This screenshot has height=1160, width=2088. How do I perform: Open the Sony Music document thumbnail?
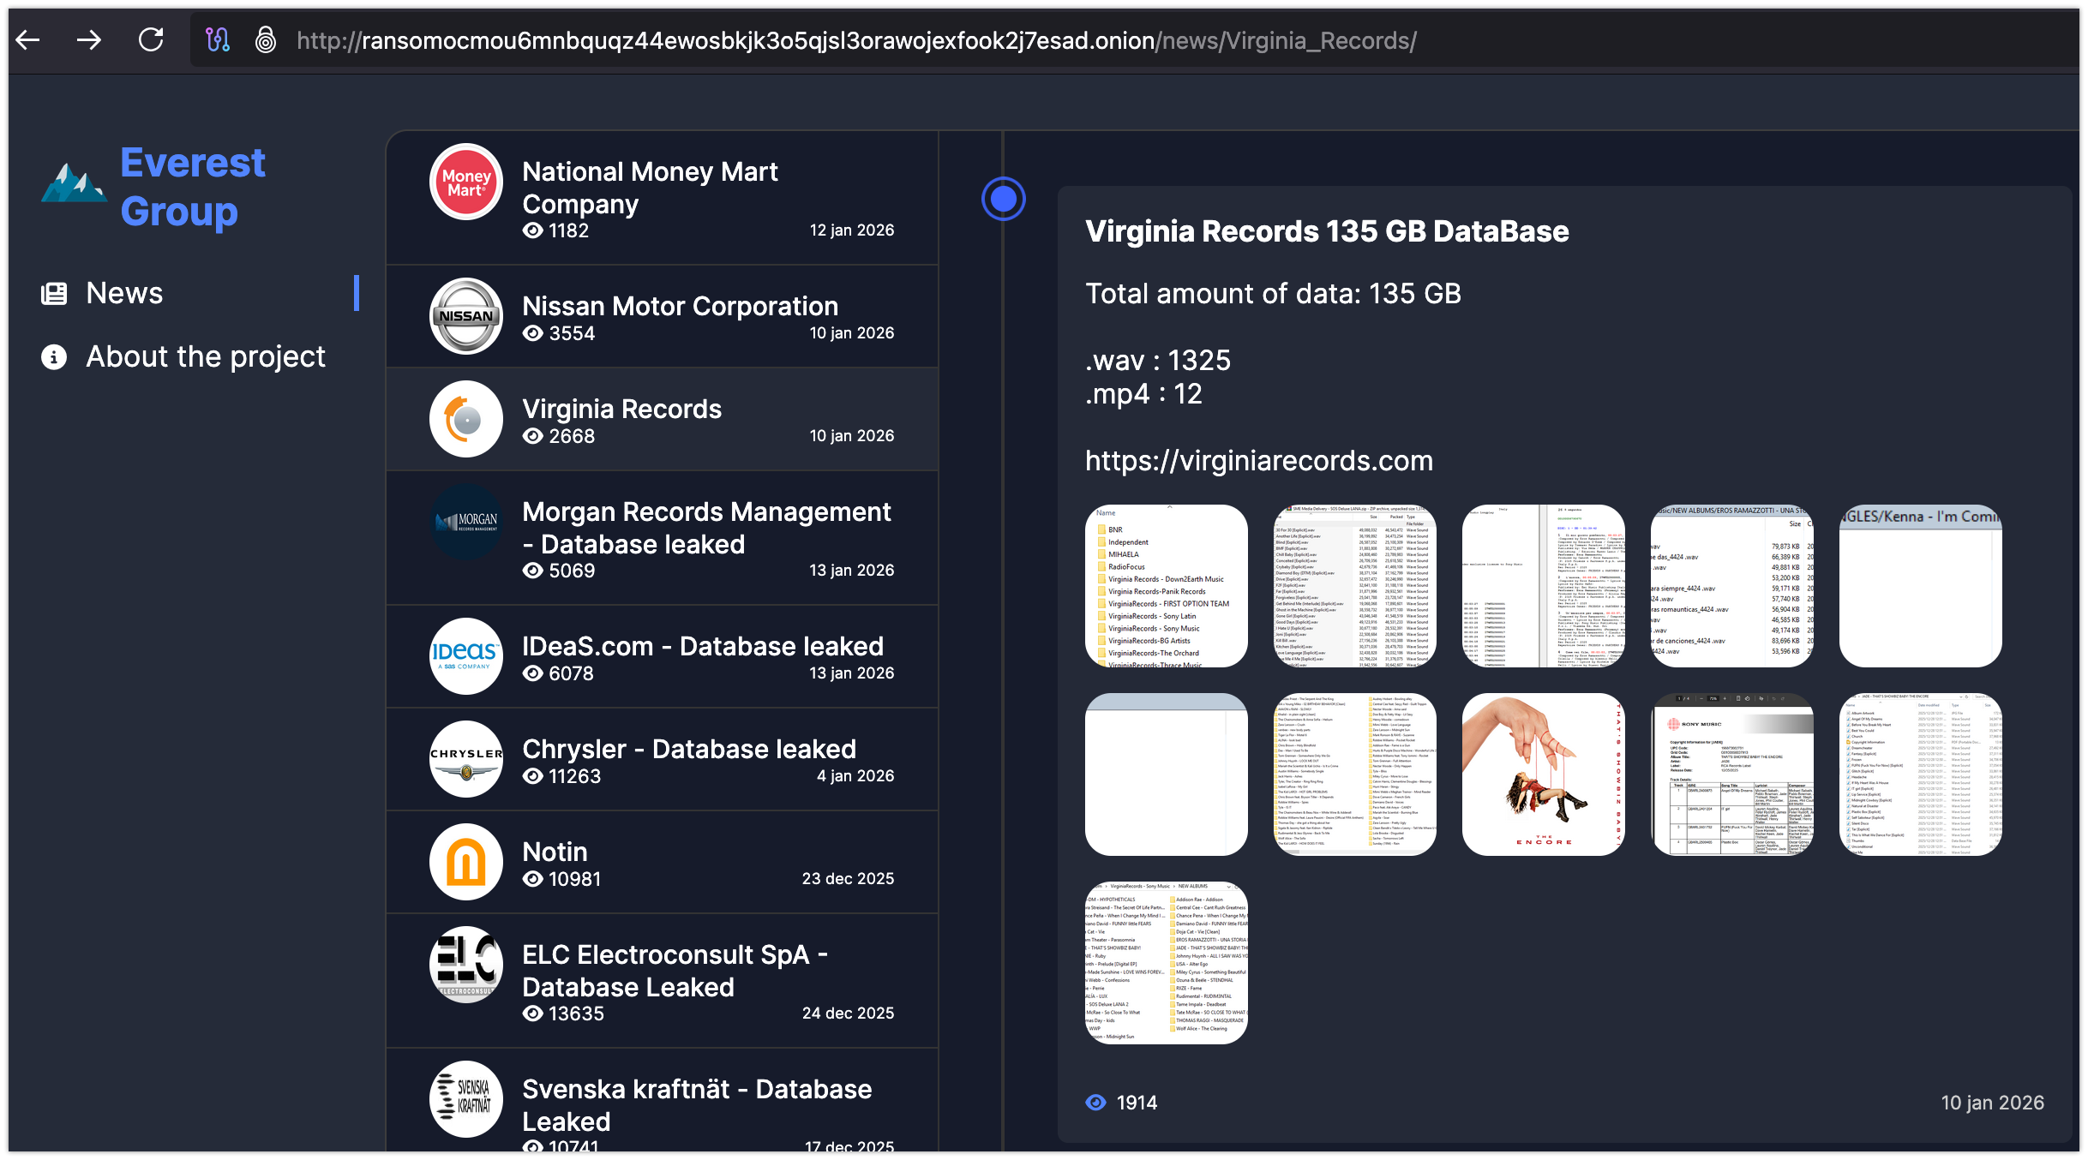coord(1732,774)
